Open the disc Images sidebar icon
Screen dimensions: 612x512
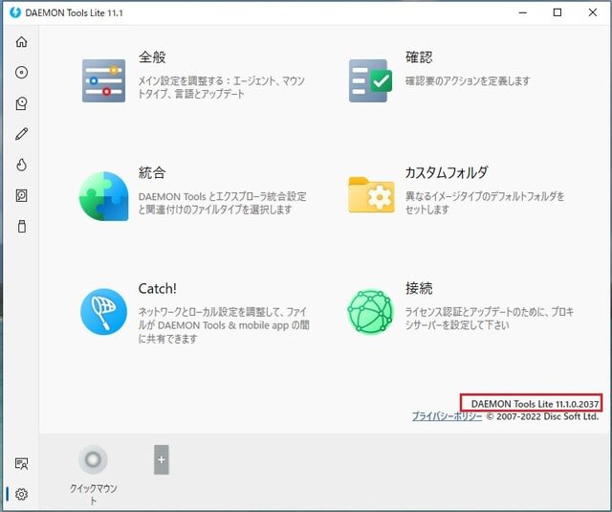[21, 72]
